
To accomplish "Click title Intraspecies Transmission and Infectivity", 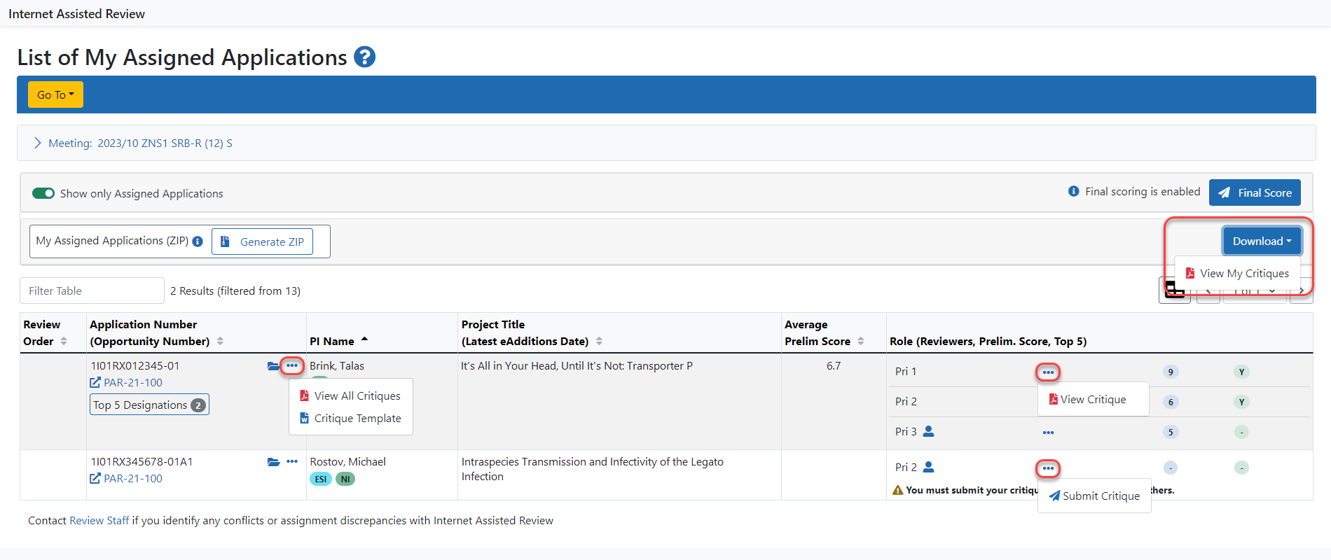I will (592, 469).
